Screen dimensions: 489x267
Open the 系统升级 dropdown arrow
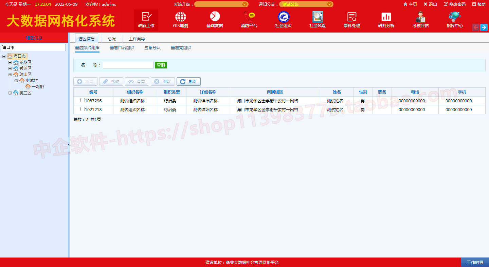[x=244, y=4]
